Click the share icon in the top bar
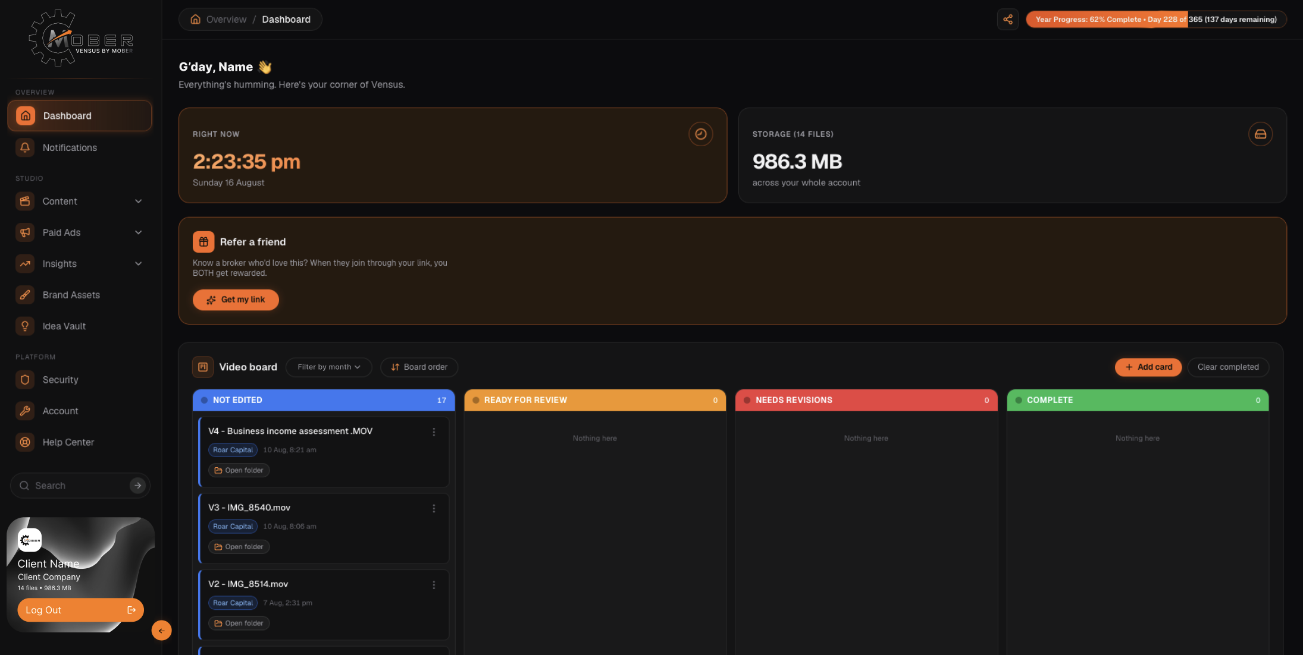 (1008, 20)
